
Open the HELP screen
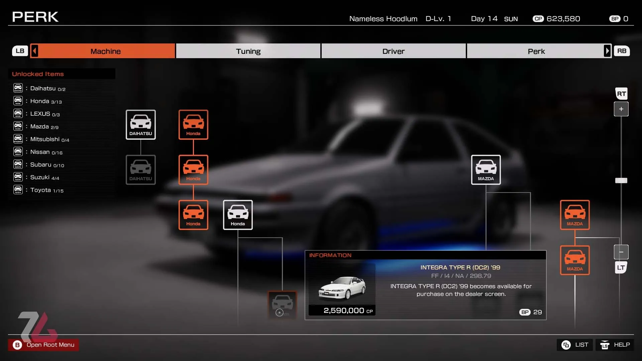coord(615,345)
